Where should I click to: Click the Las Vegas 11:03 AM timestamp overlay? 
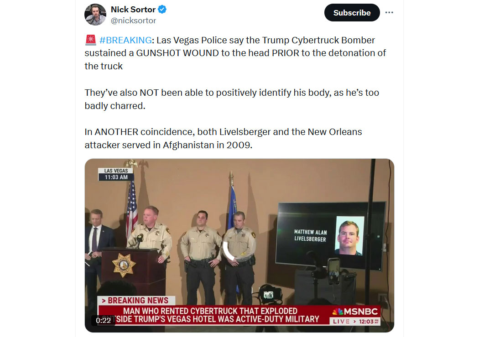click(x=116, y=174)
